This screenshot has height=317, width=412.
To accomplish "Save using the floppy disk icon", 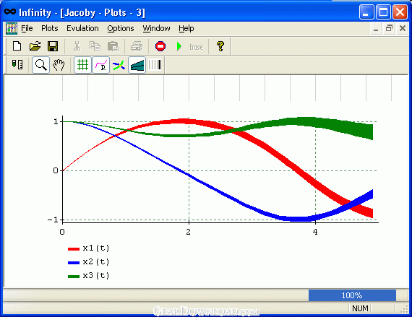I will [x=53, y=46].
